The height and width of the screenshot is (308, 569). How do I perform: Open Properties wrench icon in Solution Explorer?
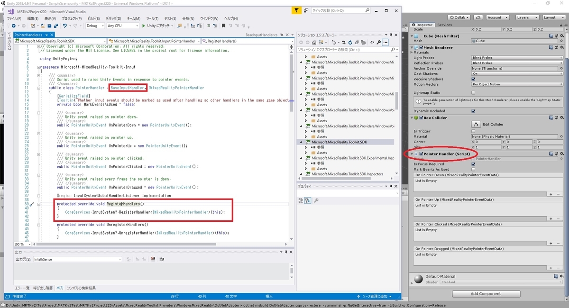pyautogui.click(x=378, y=42)
